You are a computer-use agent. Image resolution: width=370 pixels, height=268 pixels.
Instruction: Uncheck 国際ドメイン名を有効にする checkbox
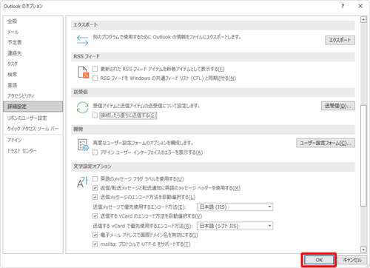click(95, 235)
